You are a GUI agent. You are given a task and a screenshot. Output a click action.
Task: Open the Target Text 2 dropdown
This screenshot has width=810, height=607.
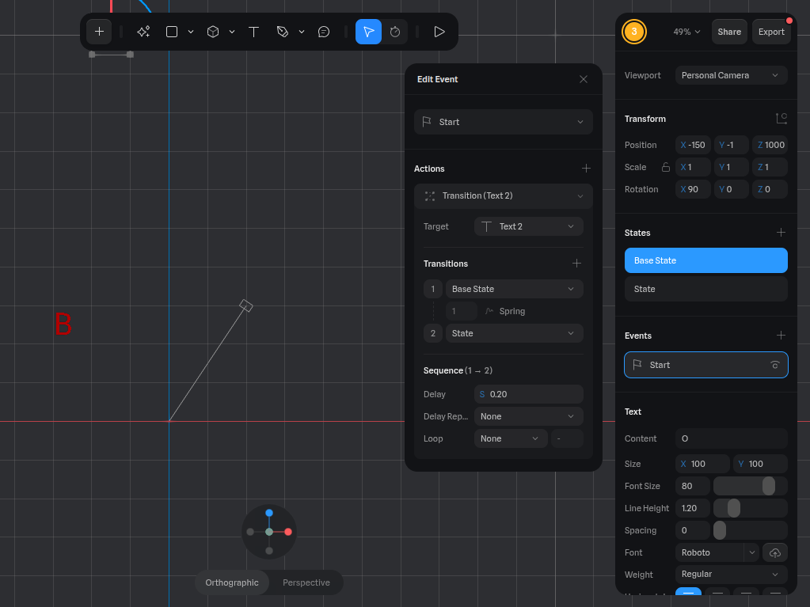point(528,226)
